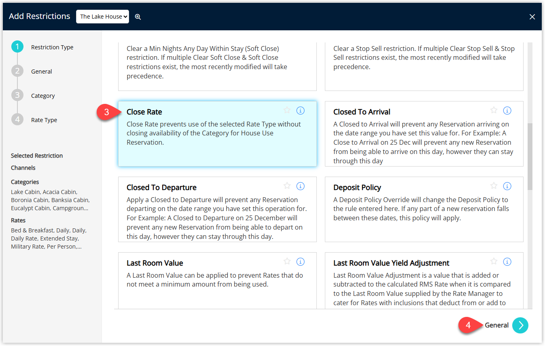Select the Last Room Value card
Viewport: 545px width, 346px height.
217,281
